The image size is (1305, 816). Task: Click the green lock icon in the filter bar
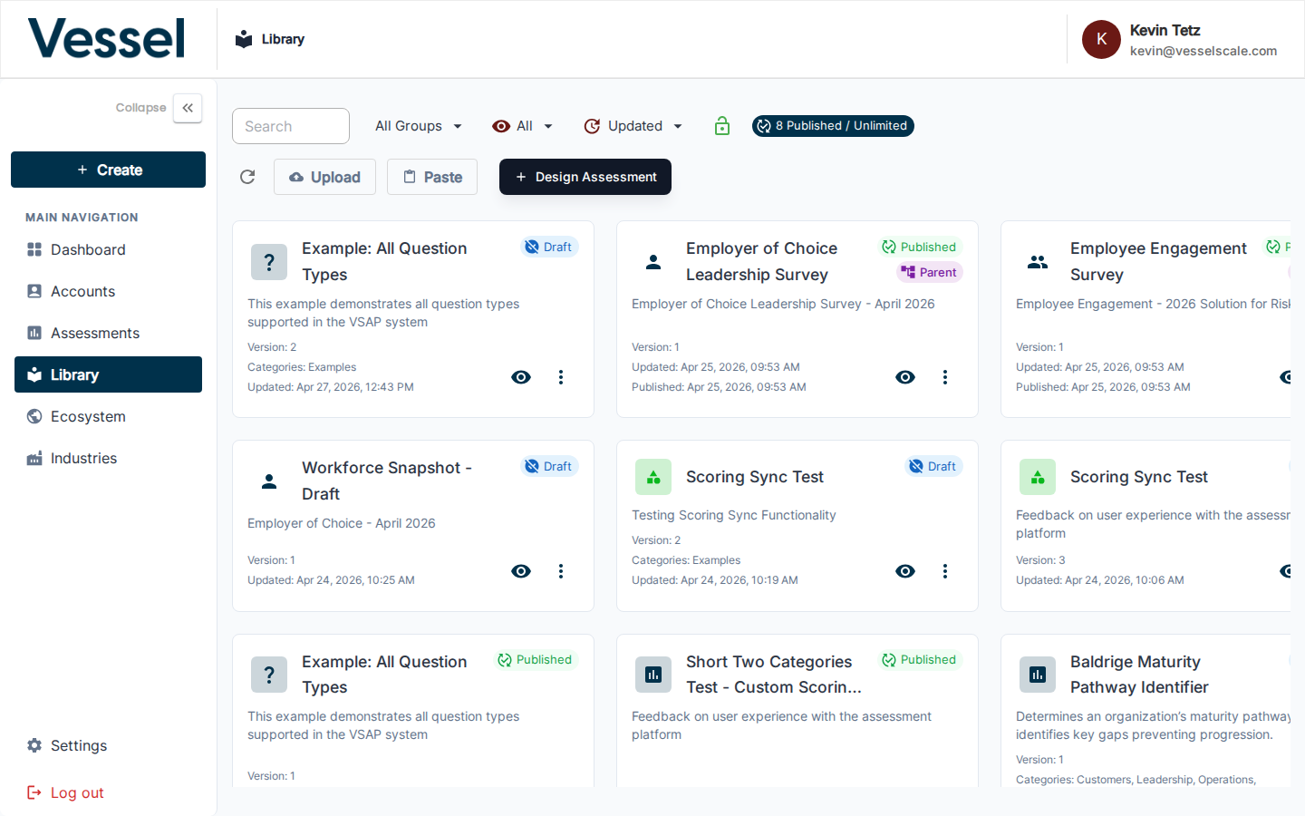(x=722, y=126)
